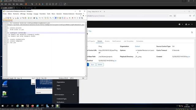Open the Settings gear taskbar icon
Viewport: 196px width, 110px height.
click(52, 106)
